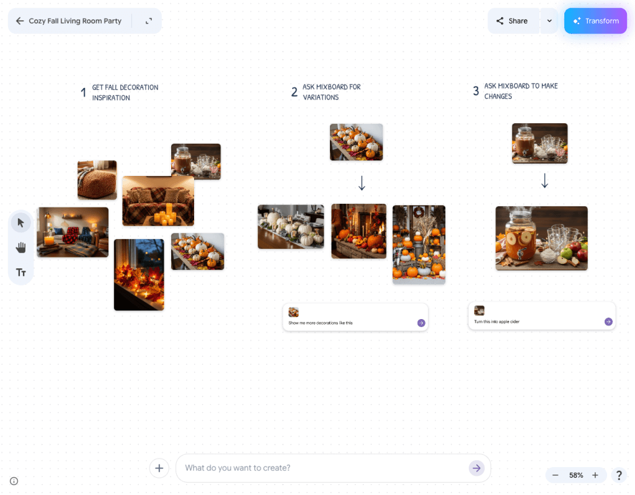Select the hand pan tool
Viewport: 635px width, 495px height.
coord(20,247)
